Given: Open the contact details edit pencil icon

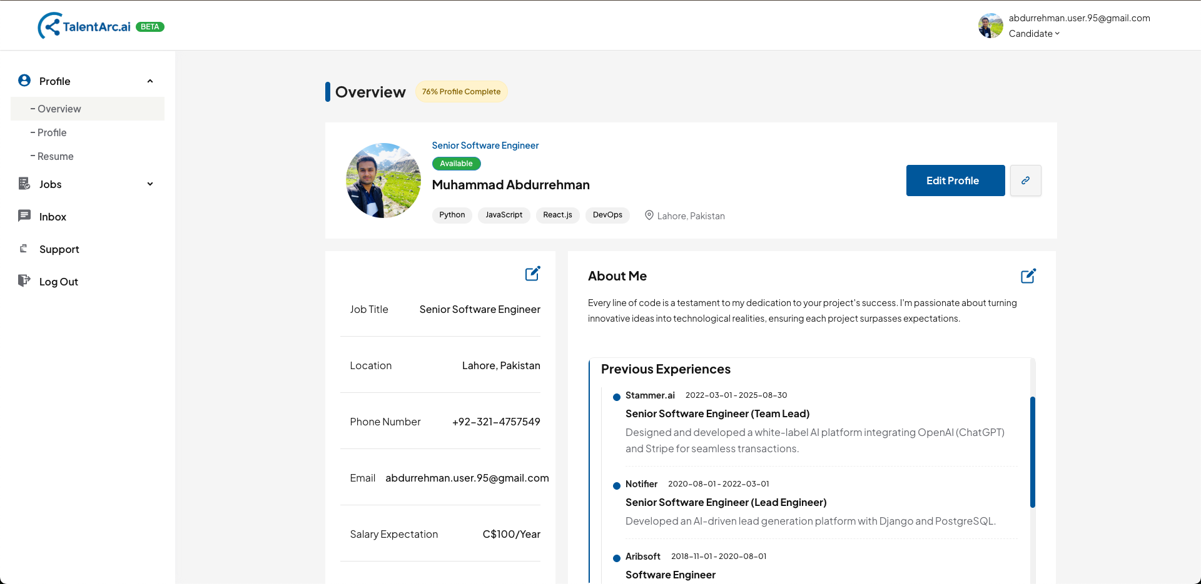Looking at the screenshot, I should click(x=532, y=273).
